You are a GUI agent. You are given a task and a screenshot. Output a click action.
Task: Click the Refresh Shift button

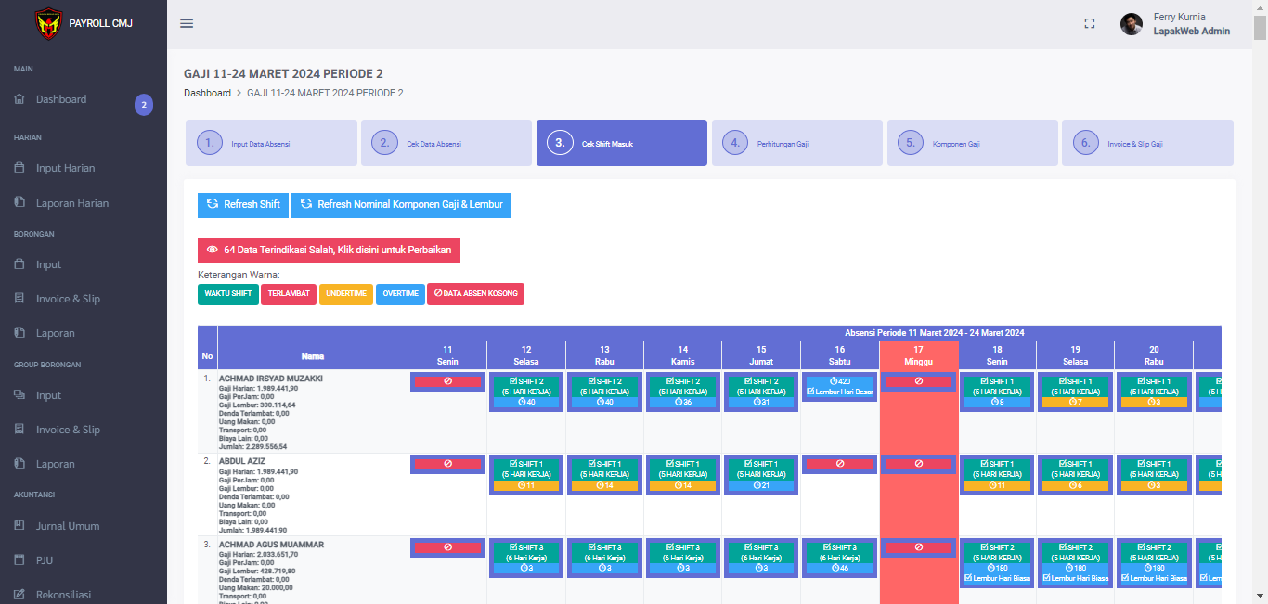(243, 205)
